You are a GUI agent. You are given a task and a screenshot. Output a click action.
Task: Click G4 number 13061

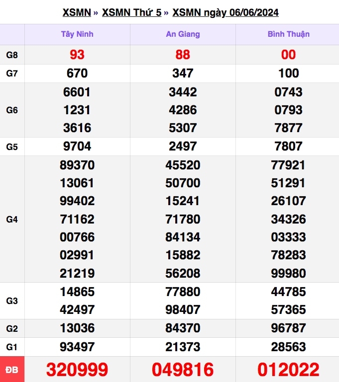pos(77,183)
